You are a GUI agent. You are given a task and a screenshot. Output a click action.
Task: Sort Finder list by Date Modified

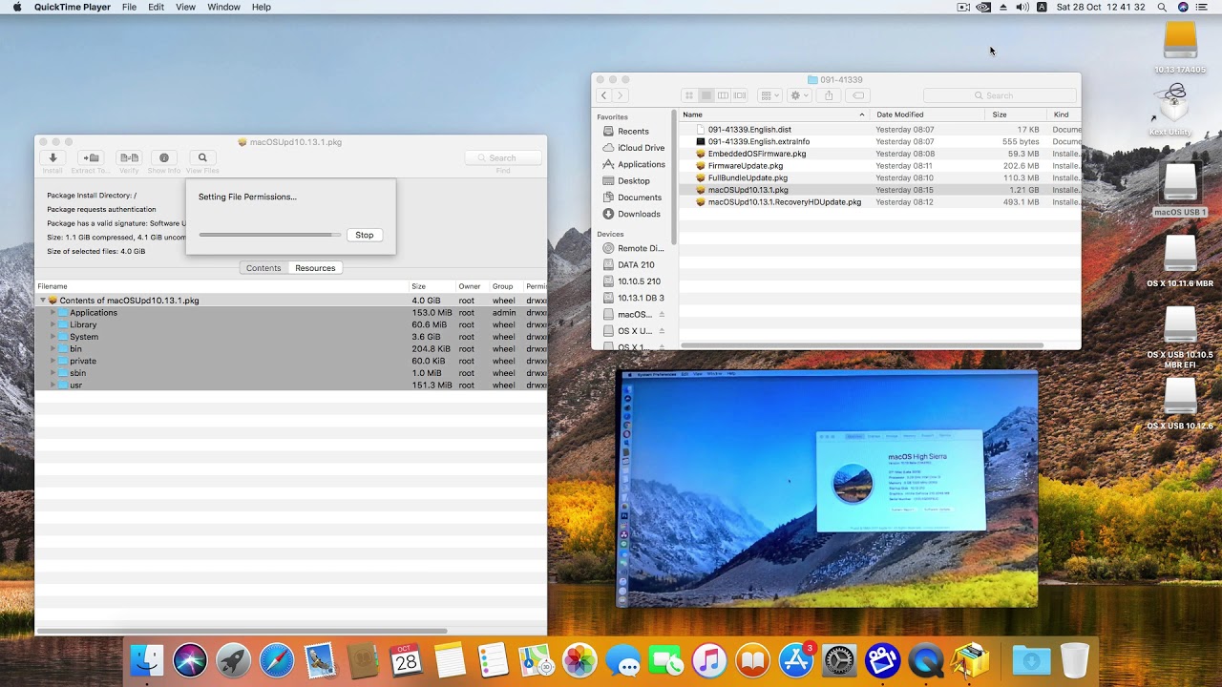927,114
